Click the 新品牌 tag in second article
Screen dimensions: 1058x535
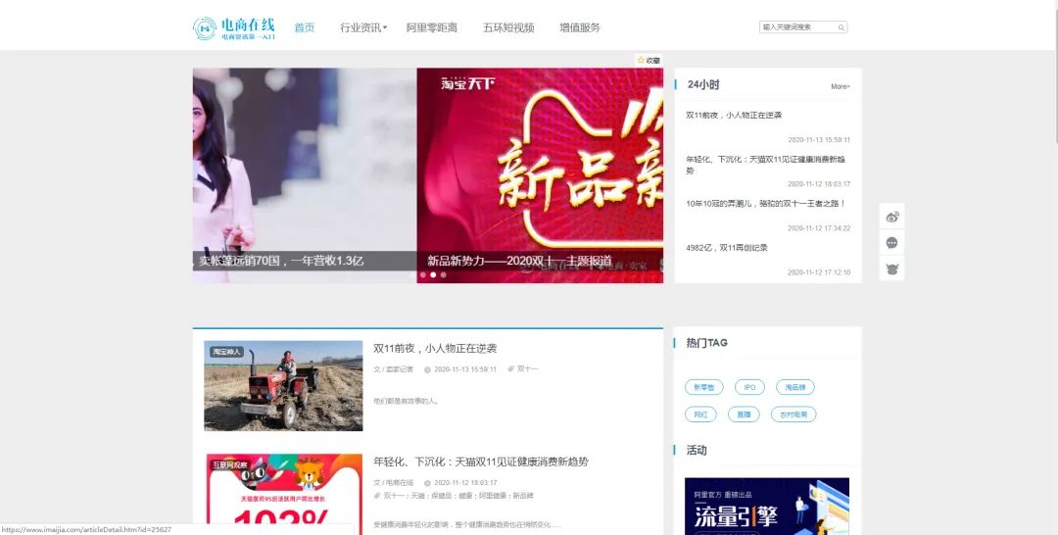(x=523, y=496)
